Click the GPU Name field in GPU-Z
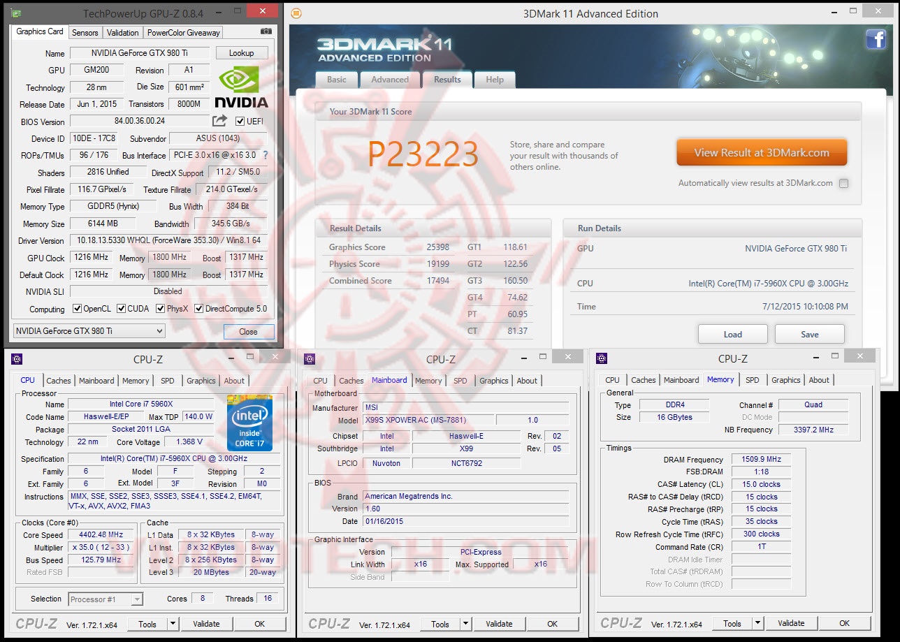Image resolution: width=900 pixels, height=642 pixels. pos(140,53)
